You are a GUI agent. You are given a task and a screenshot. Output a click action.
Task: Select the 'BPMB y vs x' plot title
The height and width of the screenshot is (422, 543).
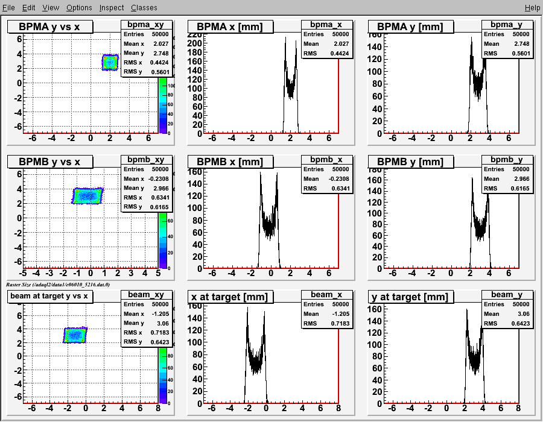pyautogui.click(x=50, y=162)
